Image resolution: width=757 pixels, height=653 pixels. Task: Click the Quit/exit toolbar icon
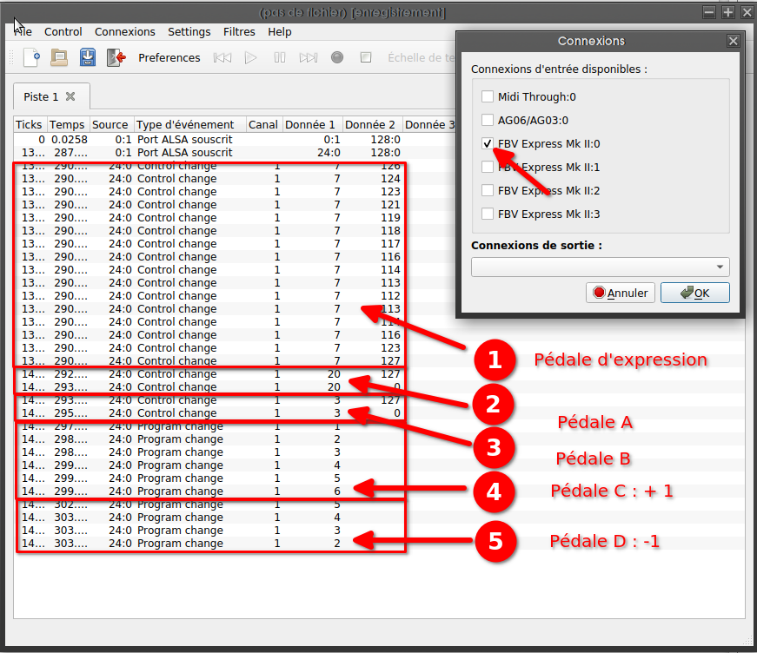pyautogui.click(x=116, y=57)
